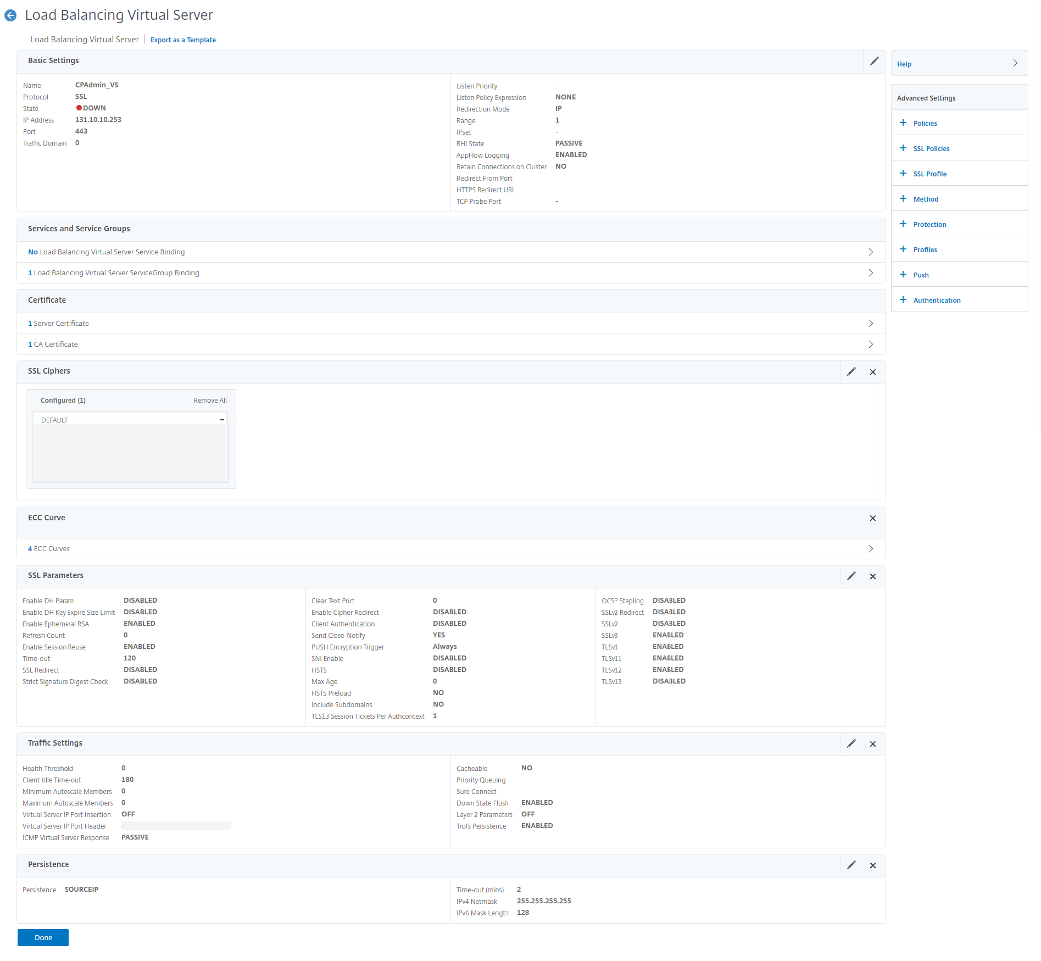This screenshot has width=1041, height=961.
Task: Add SSL Policies from Advanced Settings
Action: coord(931,148)
